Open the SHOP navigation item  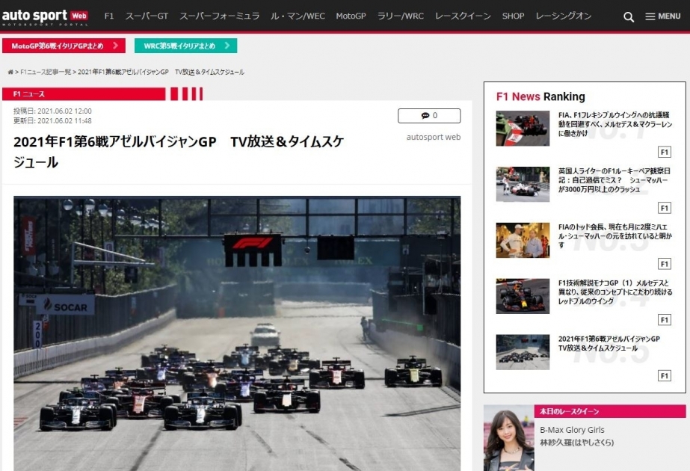513,16
